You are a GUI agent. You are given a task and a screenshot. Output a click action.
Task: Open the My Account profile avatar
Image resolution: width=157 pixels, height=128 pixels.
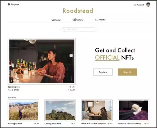pyautogui.click(x=148, y=4)
